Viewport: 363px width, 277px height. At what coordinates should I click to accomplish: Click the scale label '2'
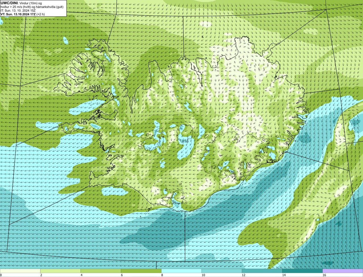[x=41, y=275]
